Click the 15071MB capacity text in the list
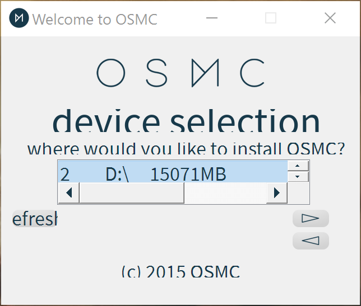 188,175
